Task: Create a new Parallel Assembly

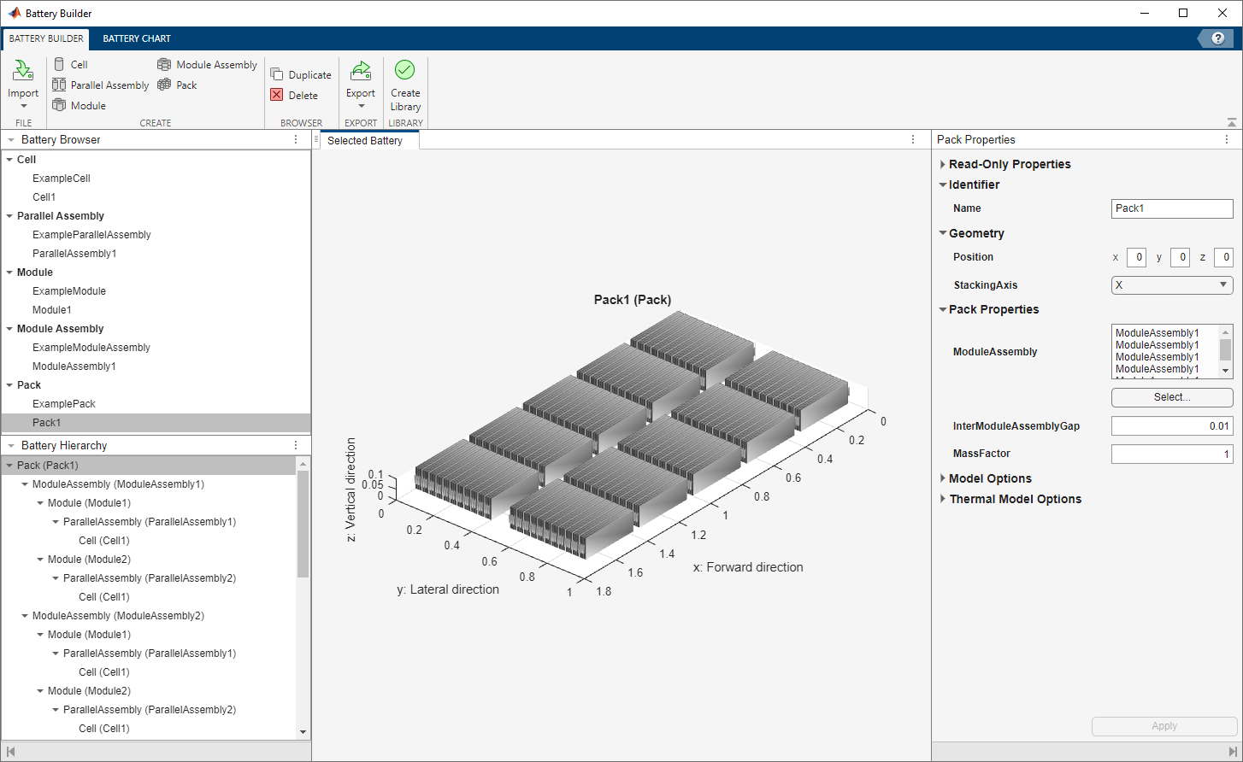Action: (100, 85)
